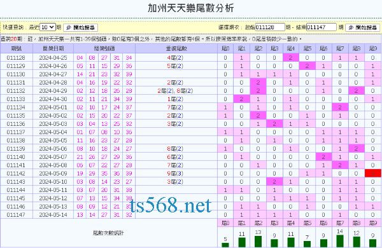Click the 重復尾數 column header

point(176,48)
